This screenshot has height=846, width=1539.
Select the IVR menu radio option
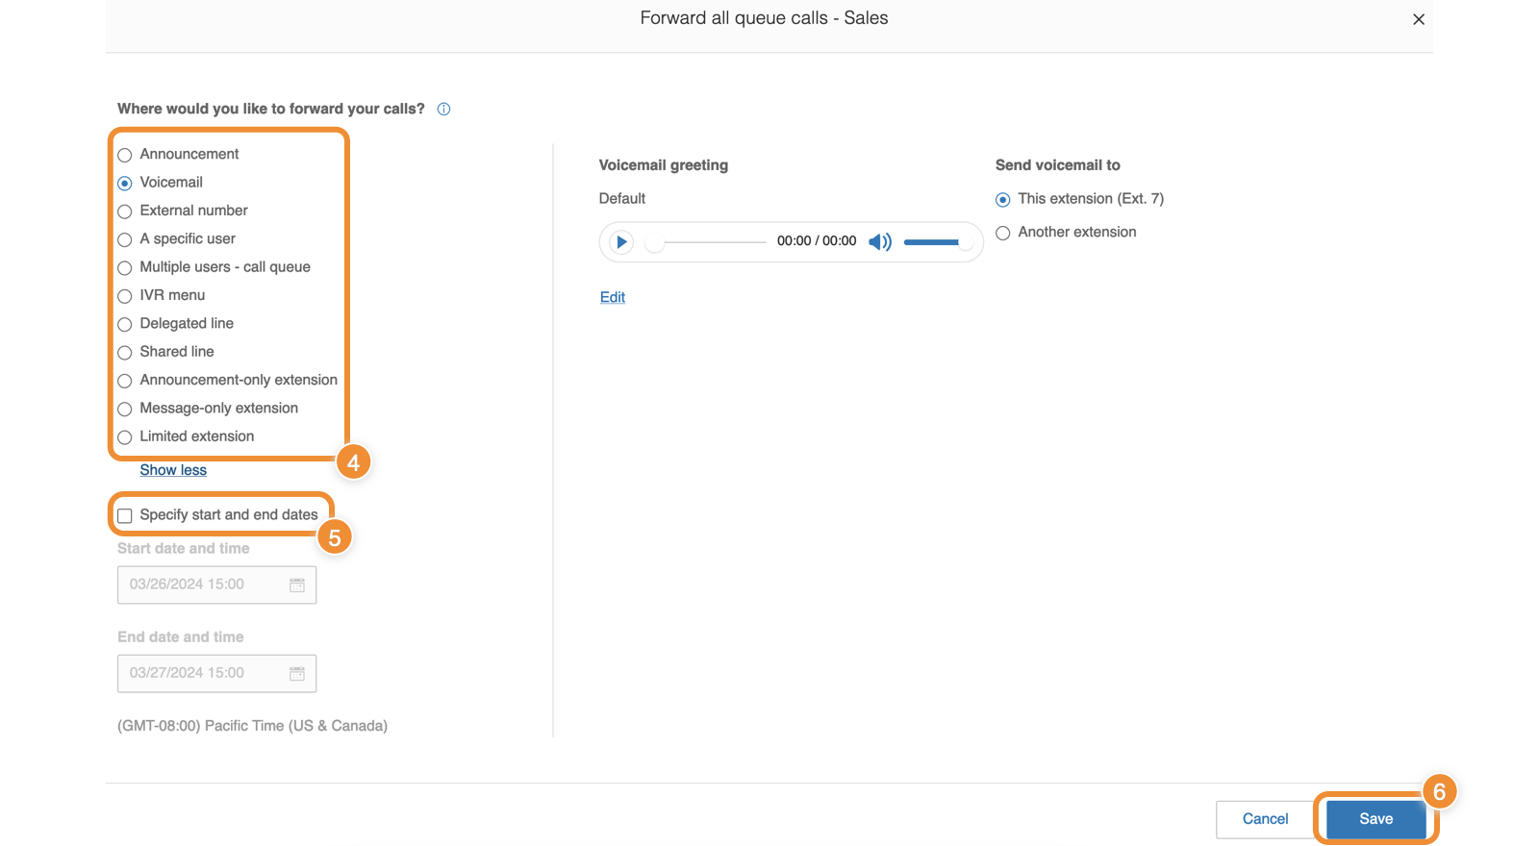[x=125, y=296]
